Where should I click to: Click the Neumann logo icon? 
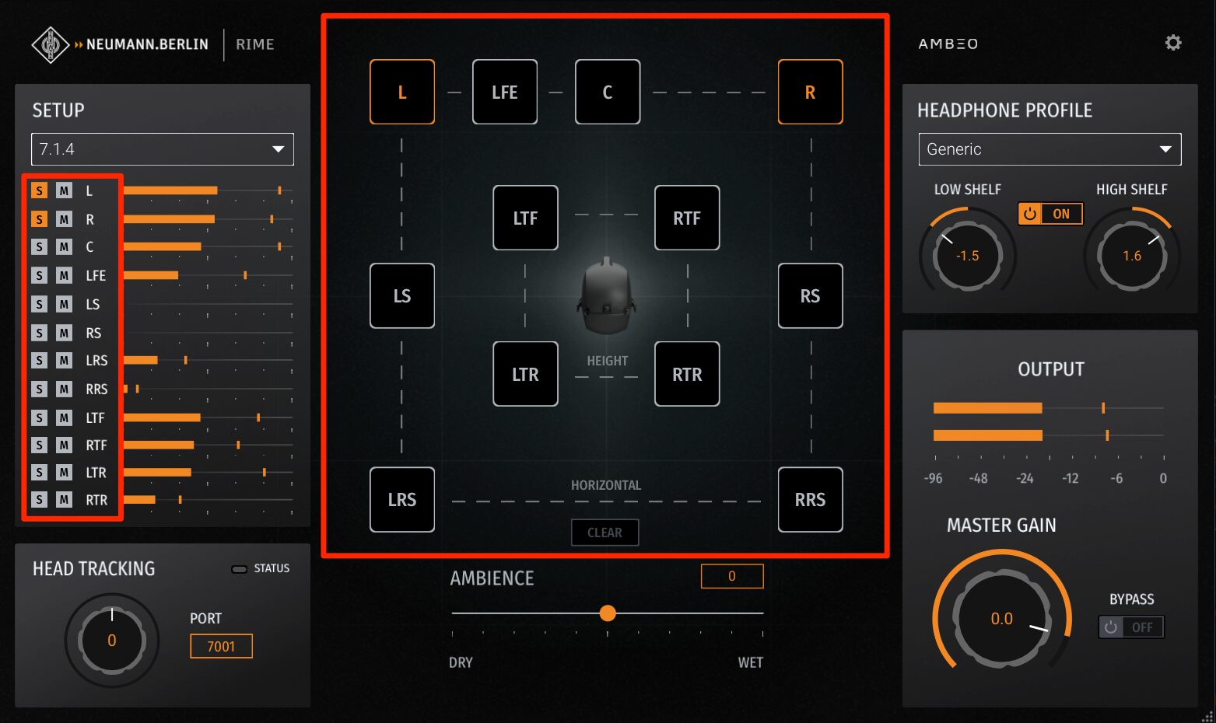tap(50, 44)
